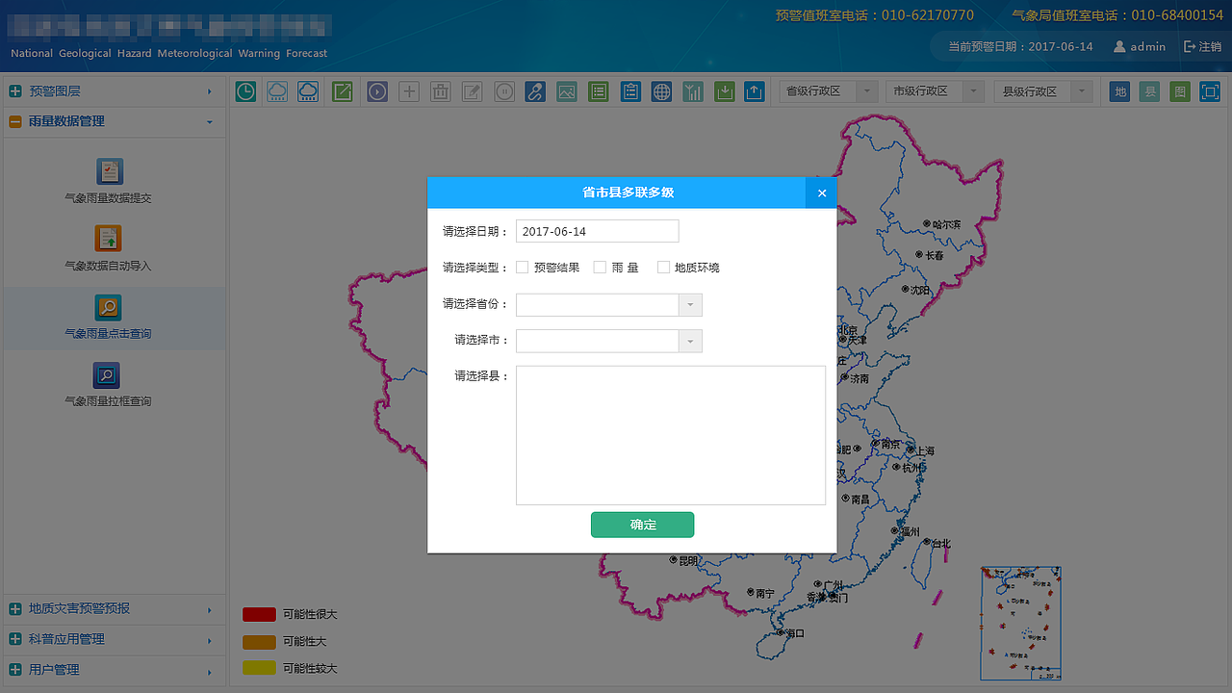Image resolution: width=1232 pixels, height=693 pixels.
Task: Click the chain link toolbar icon
Action: click(x=535, y=91)
